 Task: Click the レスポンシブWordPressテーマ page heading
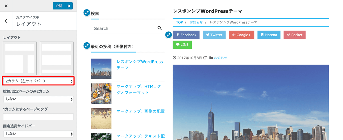pyautogui.click(x=208, y=11)
